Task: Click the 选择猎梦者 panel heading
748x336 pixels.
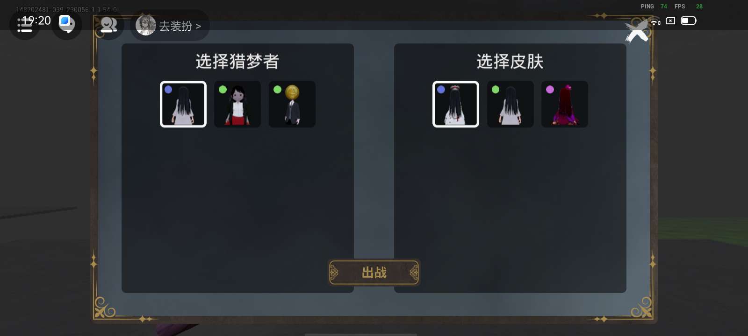Action: point(237,61)
